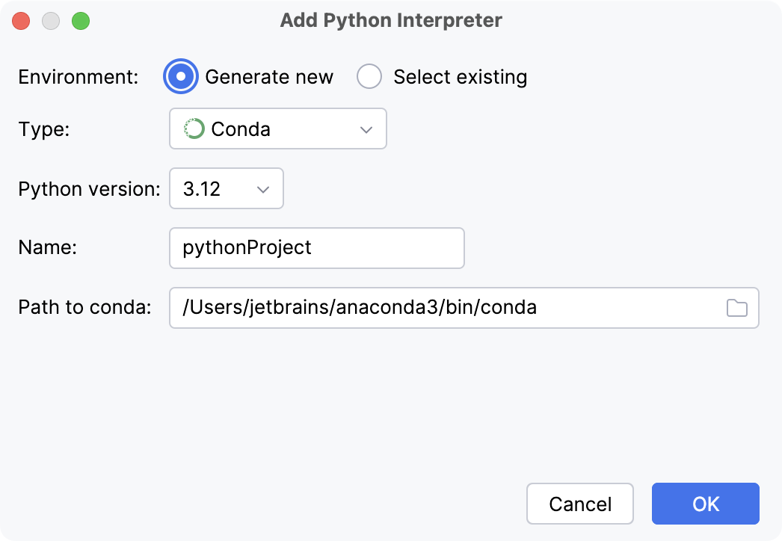This screenshot has width=782, height=541.
Task: Confirm interpreter creation with OK
Action: click(705, 503)
